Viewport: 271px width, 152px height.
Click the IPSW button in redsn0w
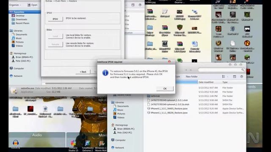(55, 19)
